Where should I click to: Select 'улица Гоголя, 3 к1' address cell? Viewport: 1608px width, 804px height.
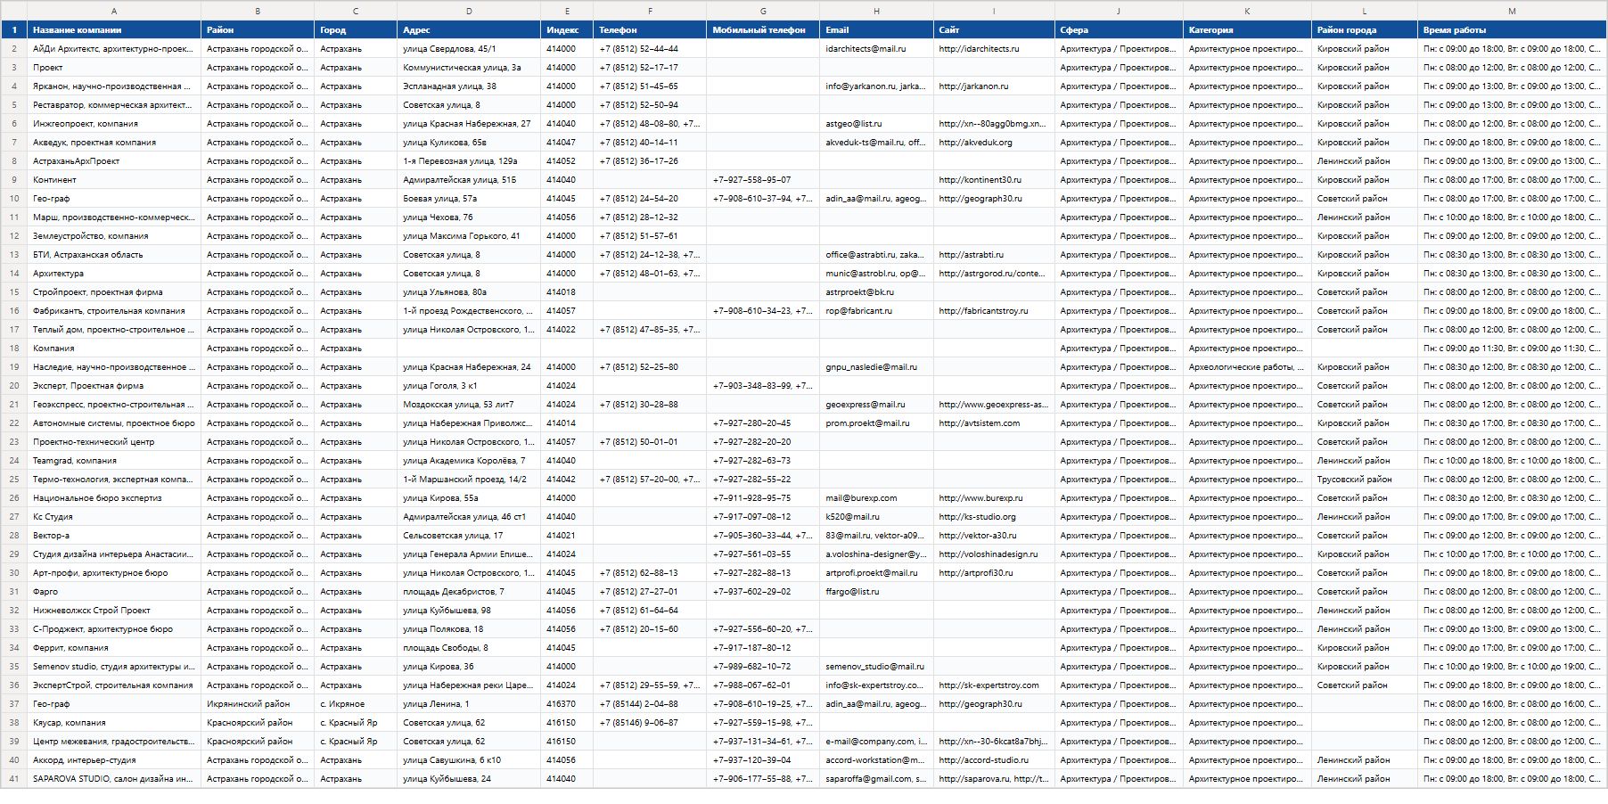pyautogui.click(x=469, y=386)
